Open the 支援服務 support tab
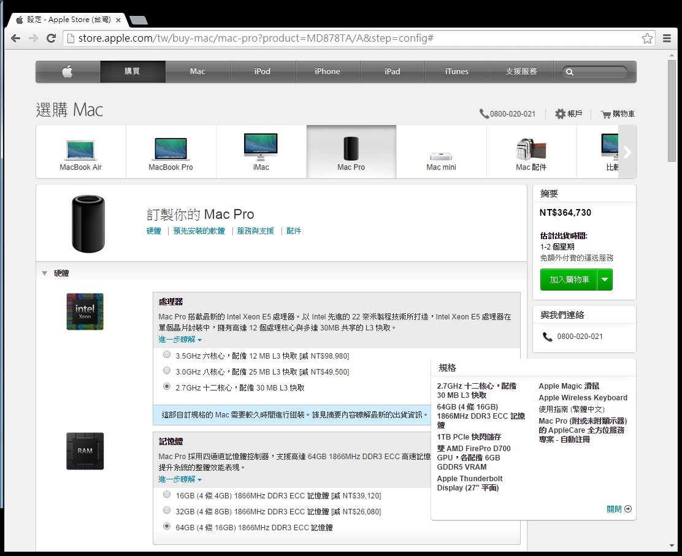The image size is (682, 556). [x=521, y=71]
